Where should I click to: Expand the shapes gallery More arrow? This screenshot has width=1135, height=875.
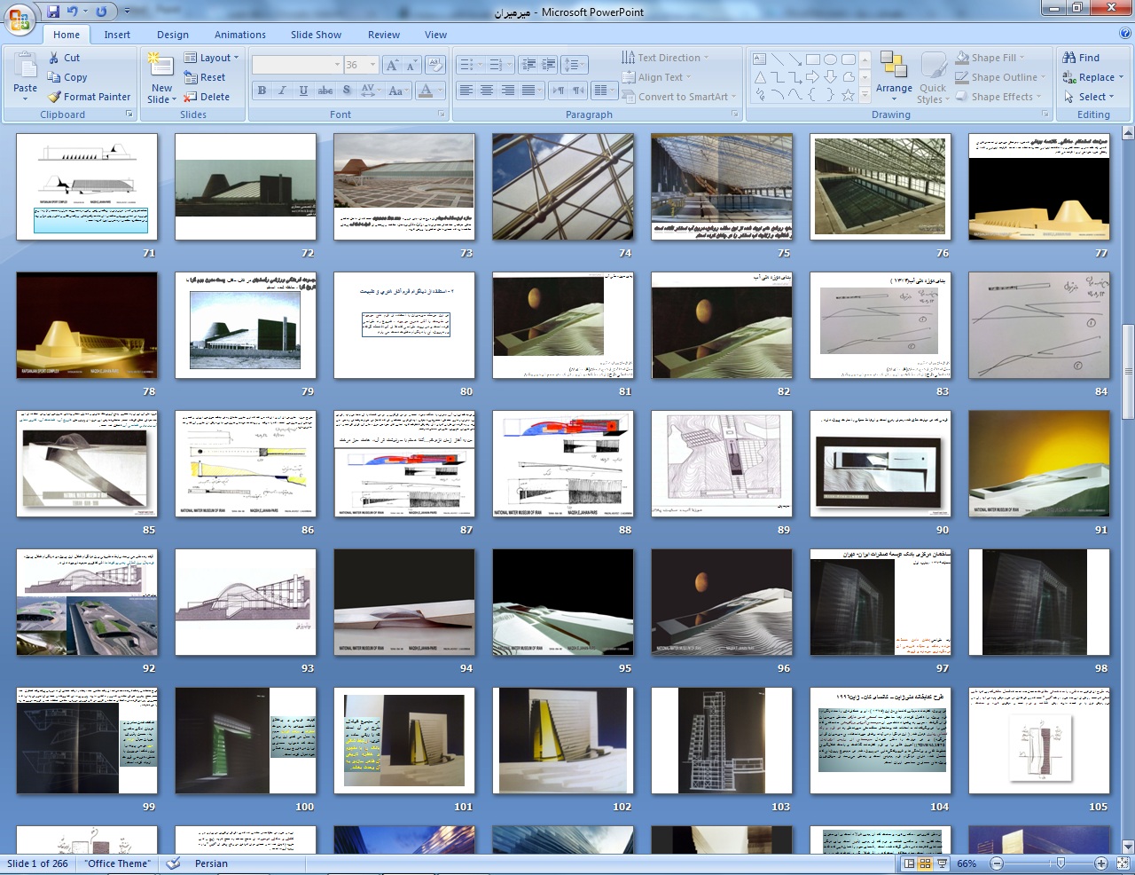tap(865, 95)
